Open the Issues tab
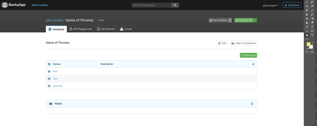Viewport: 317px width, 126px height. pyautogui.click(x=126, y=29)
